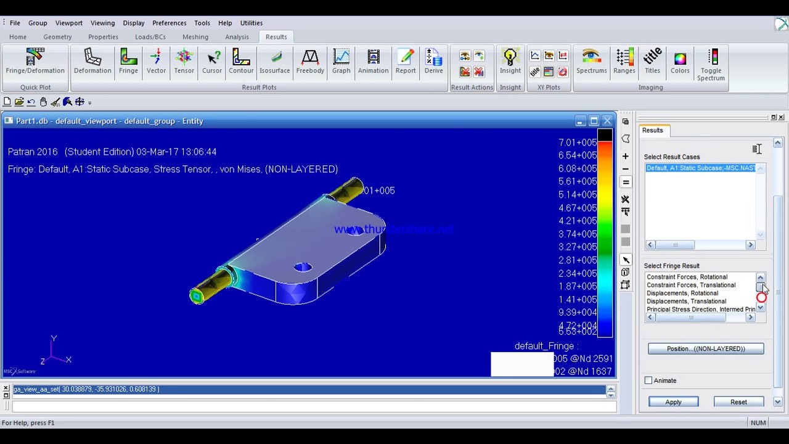Click the Apply button
This screenshot has width=789, height=444.
click(x=673, y=402)
